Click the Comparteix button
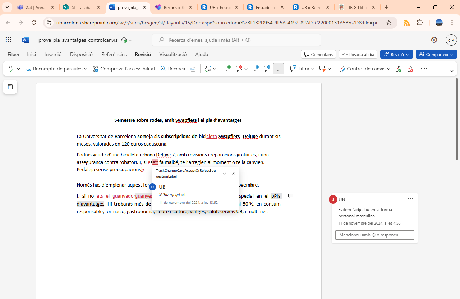 [x=436, y=54]
